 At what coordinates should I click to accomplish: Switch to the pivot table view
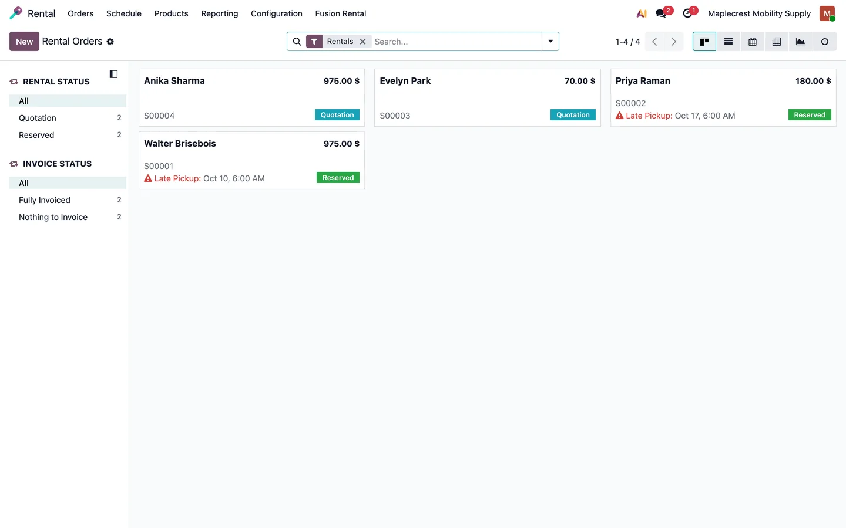(777, 42)
